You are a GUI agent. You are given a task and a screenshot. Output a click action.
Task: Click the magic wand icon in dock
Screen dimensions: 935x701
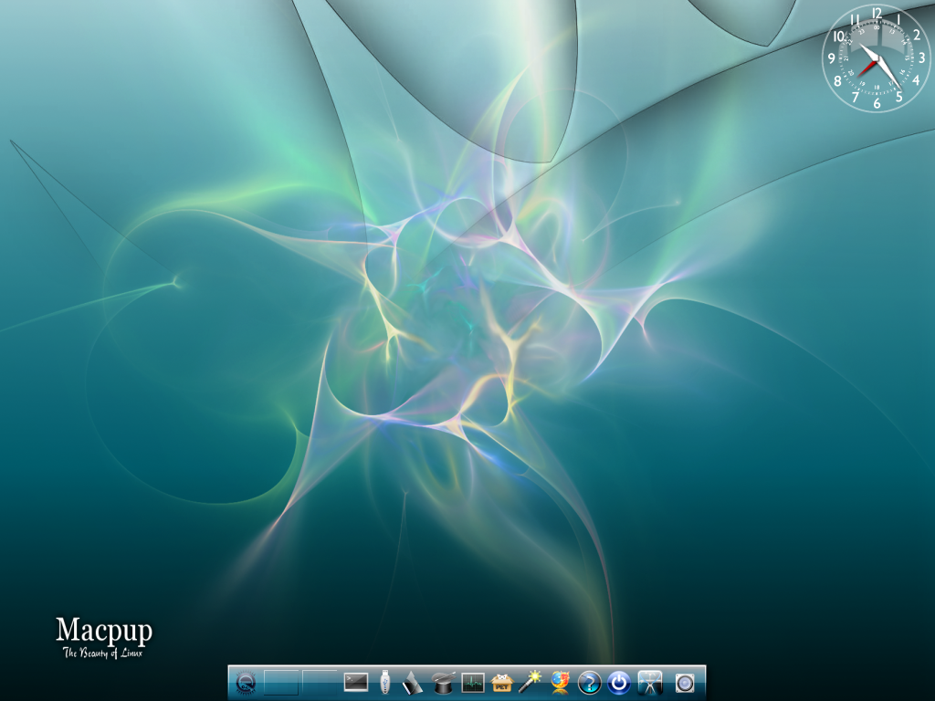tap(531, 681)
